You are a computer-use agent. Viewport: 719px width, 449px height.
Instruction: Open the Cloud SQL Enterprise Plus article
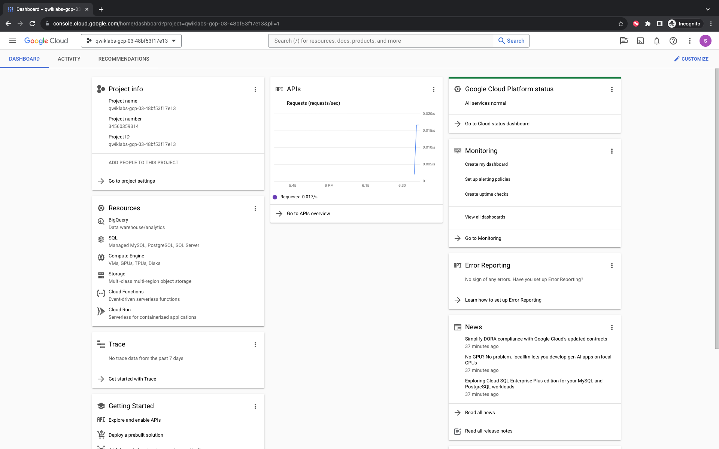coord(534,384)
